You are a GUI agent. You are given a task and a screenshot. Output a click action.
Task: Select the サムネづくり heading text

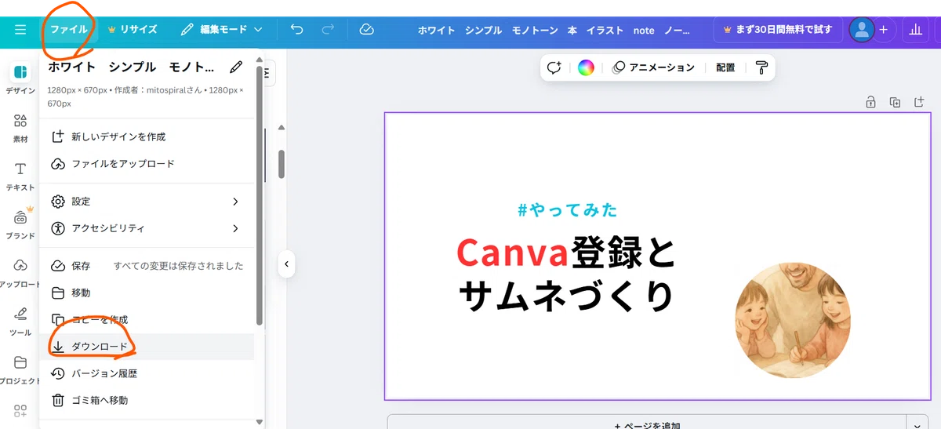click(565, 296)
